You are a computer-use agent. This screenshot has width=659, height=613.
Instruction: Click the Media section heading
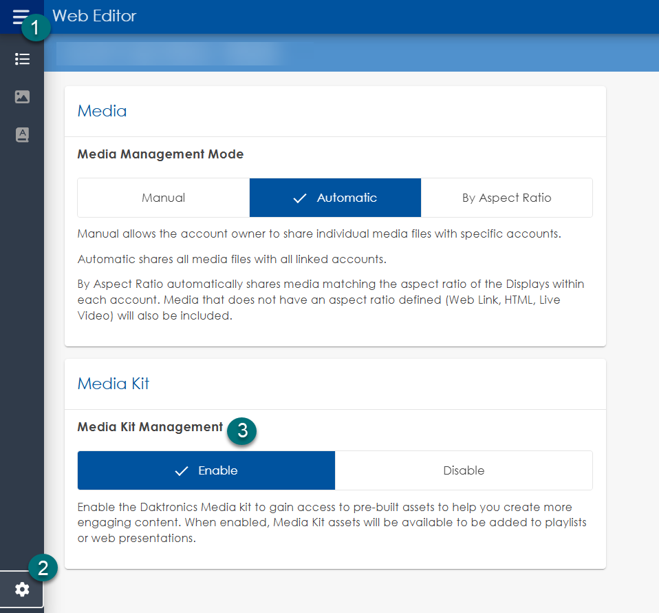(102, 111)
